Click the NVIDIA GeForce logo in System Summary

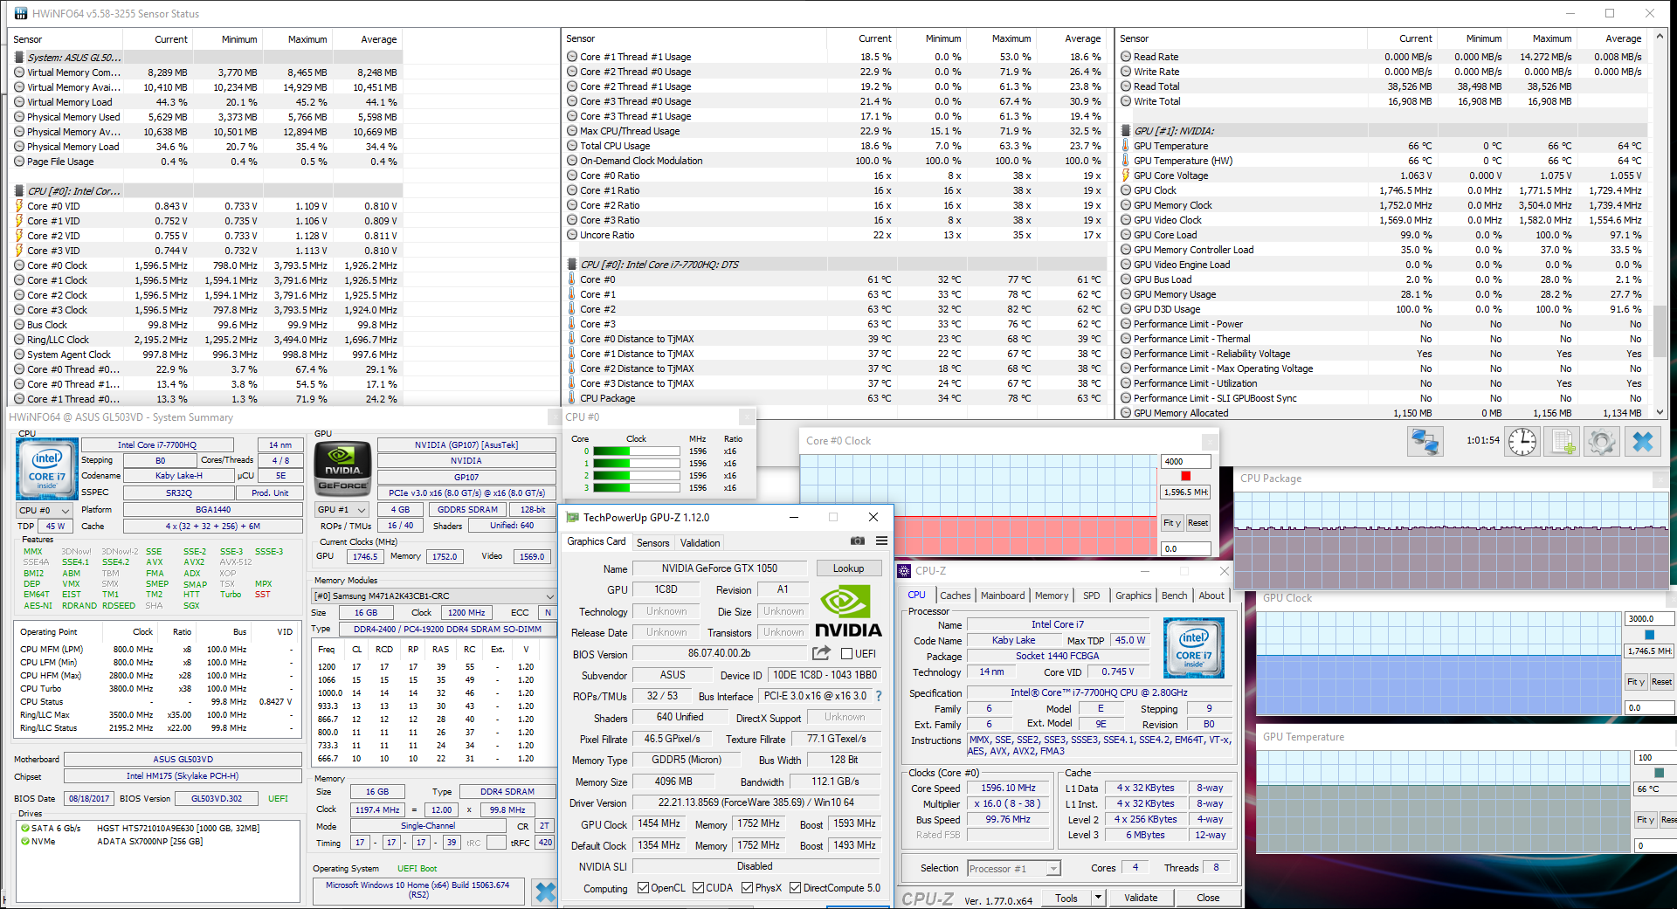click(342, 469)
